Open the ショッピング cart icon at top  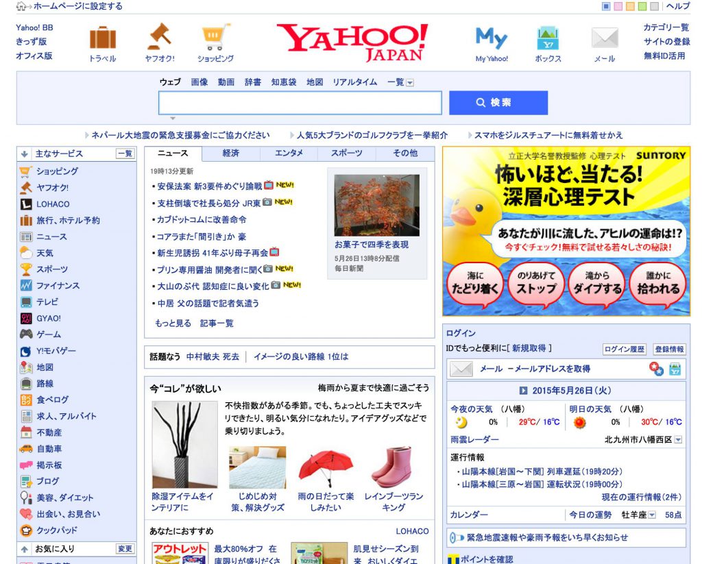215,37
